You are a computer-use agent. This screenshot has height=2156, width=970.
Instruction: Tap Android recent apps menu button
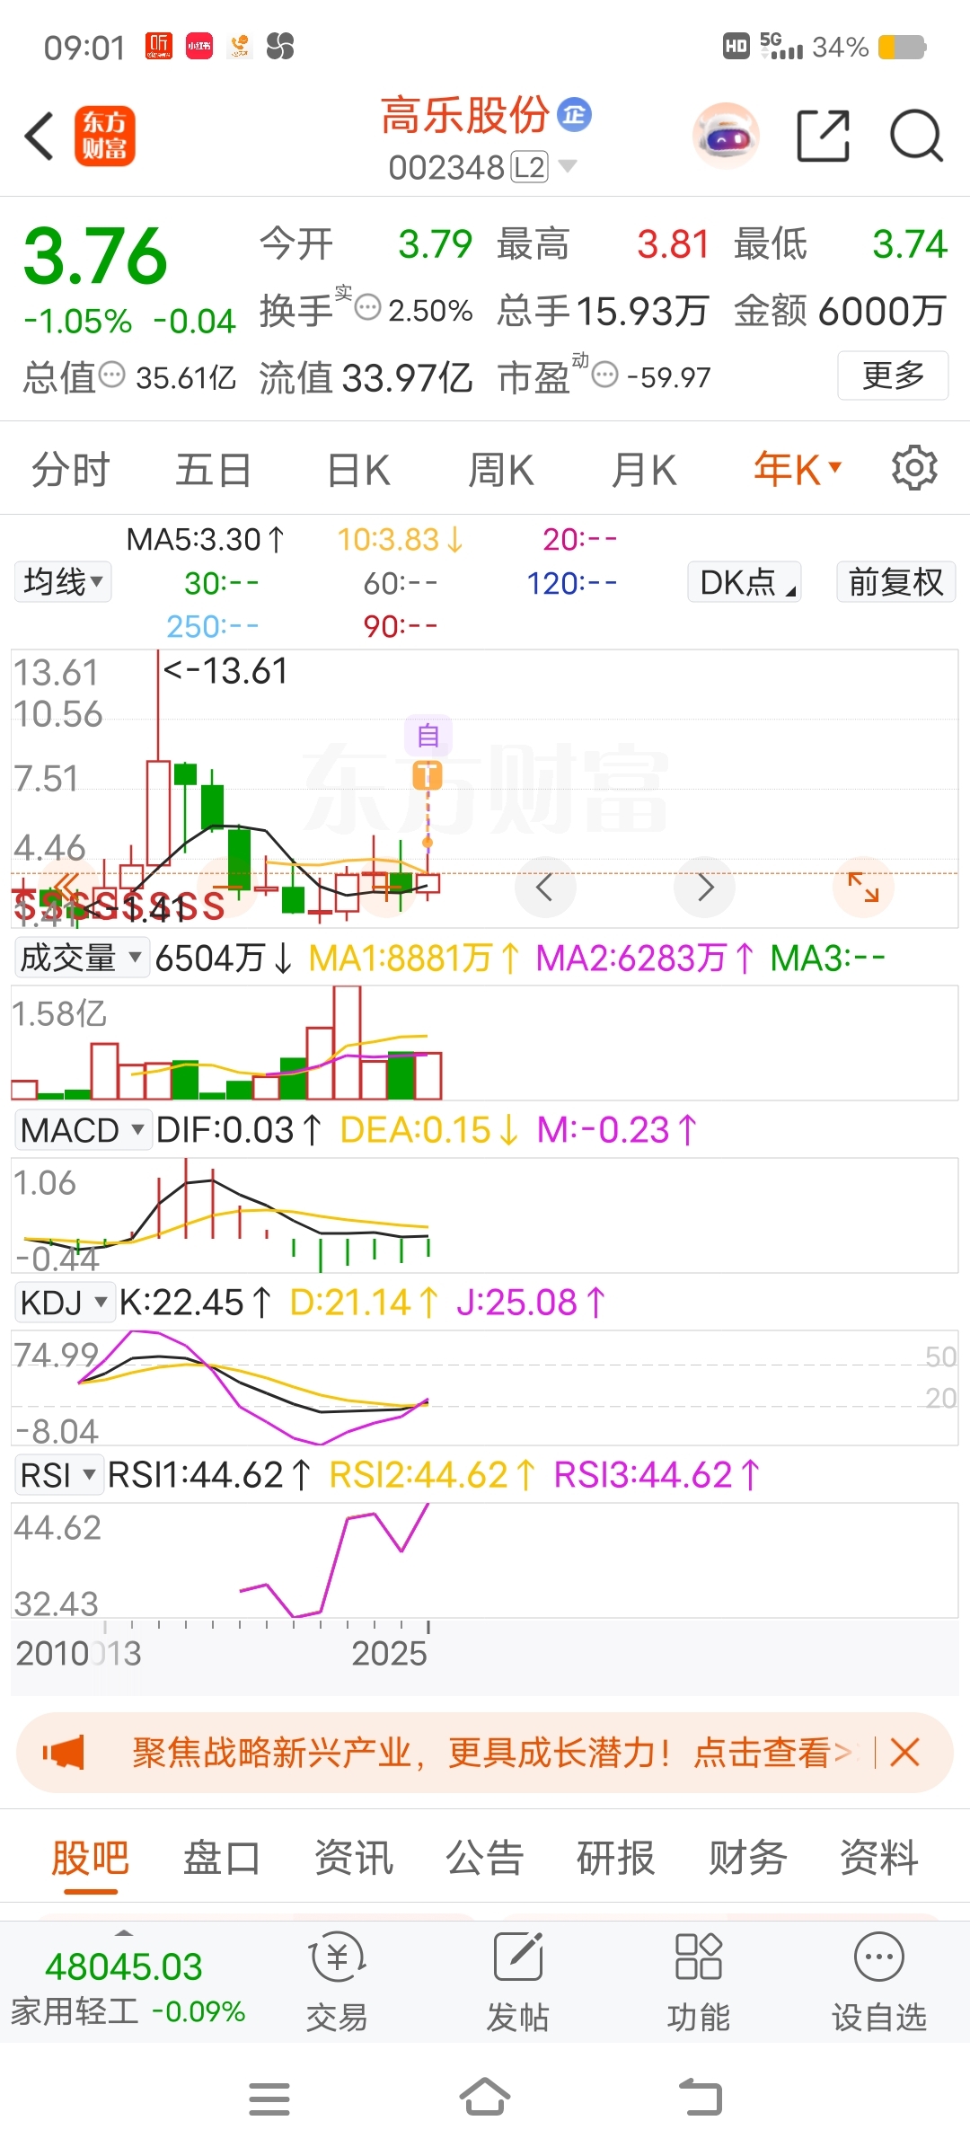[269, 2099]
